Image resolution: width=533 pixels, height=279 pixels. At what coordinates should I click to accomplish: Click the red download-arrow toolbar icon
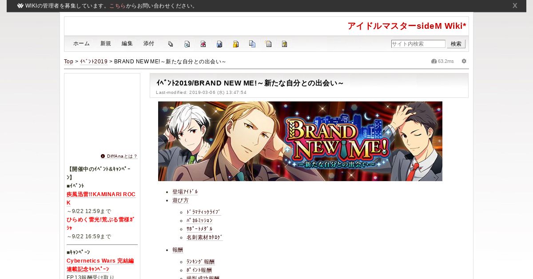(203, 44)
